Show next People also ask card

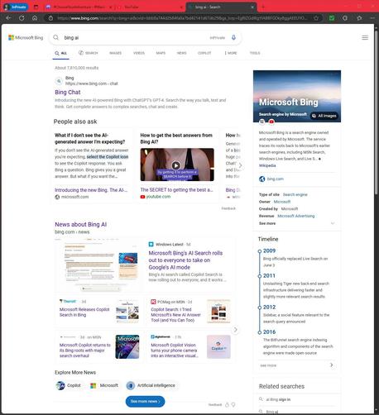coord(240,165)
